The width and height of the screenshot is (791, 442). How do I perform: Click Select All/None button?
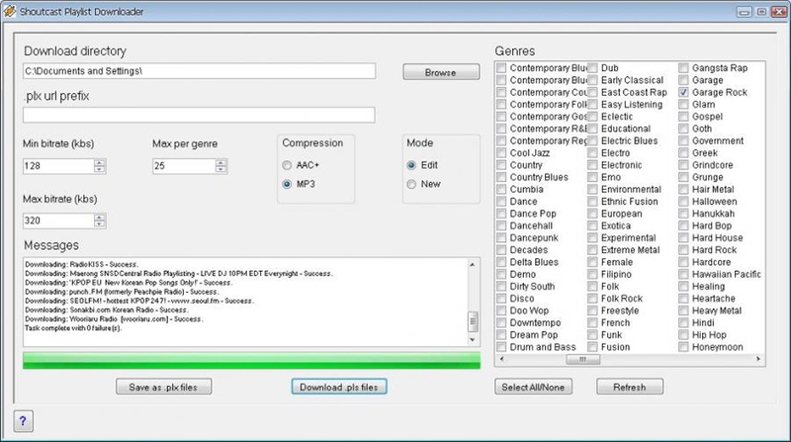click(x=533, y=387)
